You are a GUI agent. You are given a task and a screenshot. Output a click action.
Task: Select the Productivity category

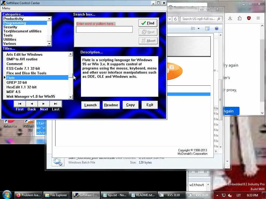[x=25, y=19]
